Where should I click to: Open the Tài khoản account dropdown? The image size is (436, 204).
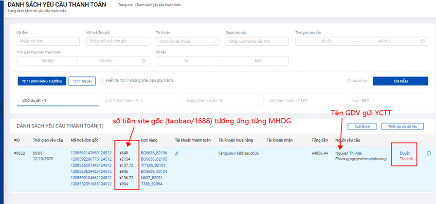[x=187, y=41]
